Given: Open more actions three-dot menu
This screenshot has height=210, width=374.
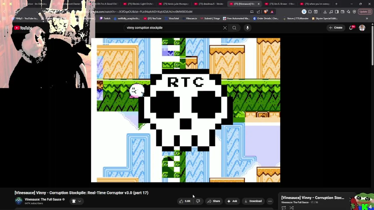Looking at the screenshot, I should 270,201.
